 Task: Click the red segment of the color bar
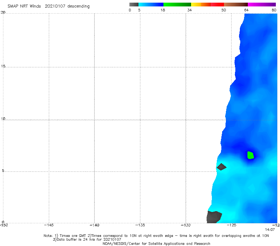coord(217,5)
